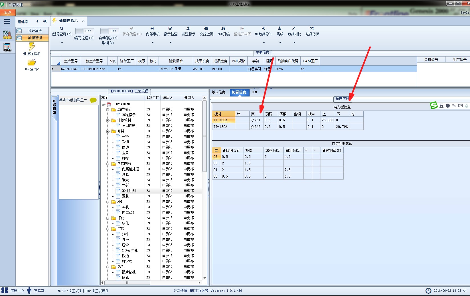
Task: Select the first IT-180A 板材 cell
Action: (x=224, y=120)
